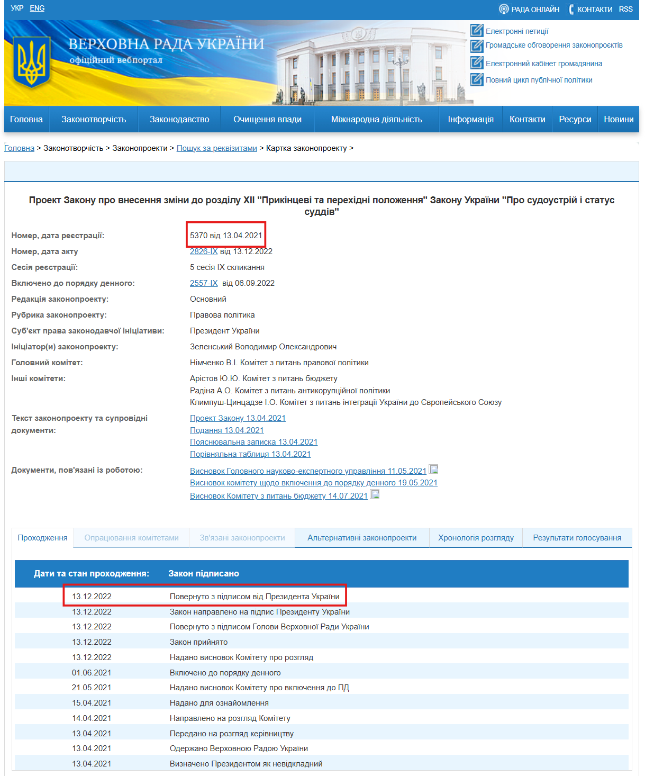
Task: Click row Направлено на розгляд Комітету
Action: (322, 718)
